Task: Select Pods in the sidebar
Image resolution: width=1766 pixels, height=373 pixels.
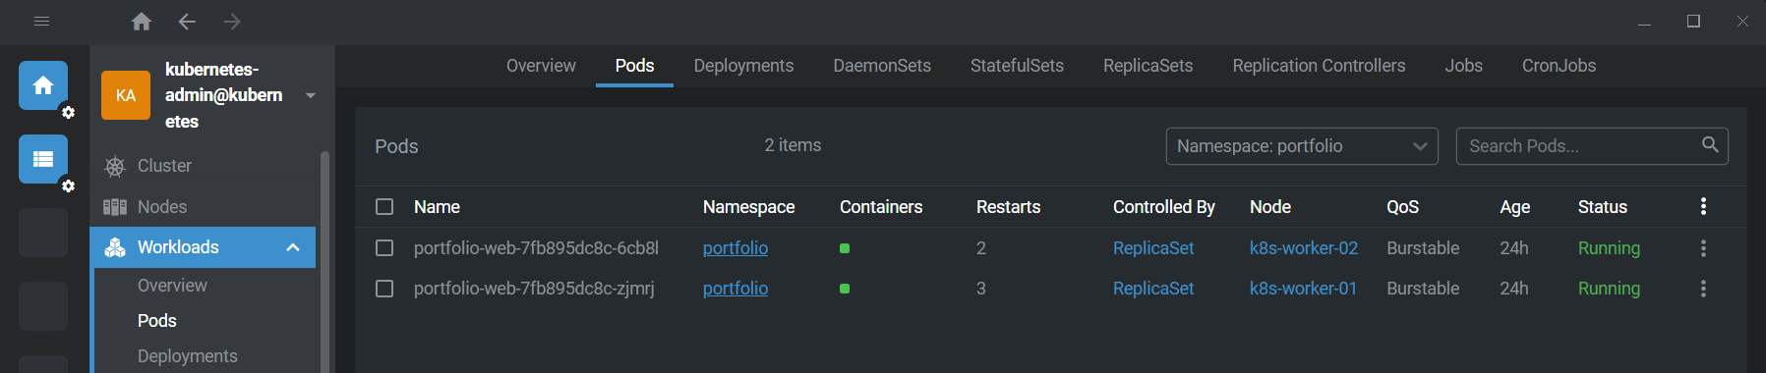Action: tap(157, 321)
